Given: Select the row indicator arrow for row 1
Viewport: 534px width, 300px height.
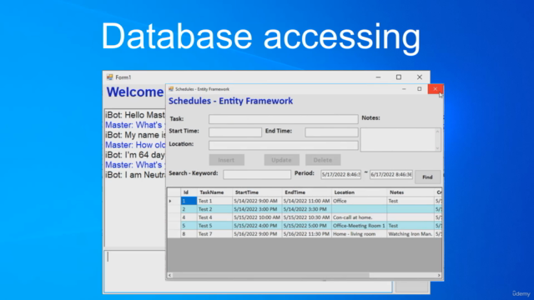Looking at the screenshot, I should coord(170,201).
